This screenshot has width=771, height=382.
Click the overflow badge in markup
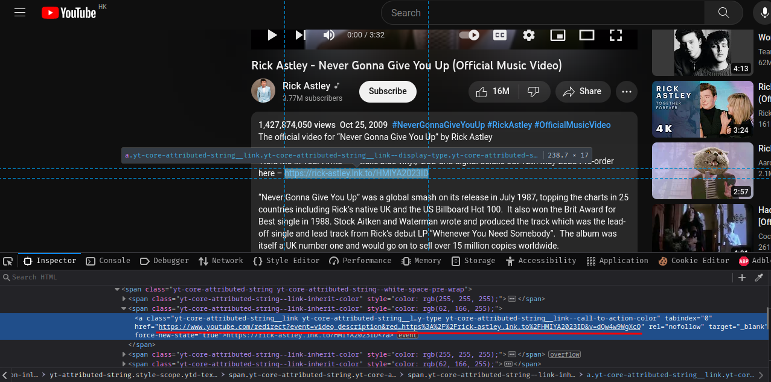pyautogui.click(x=565, y=354)
